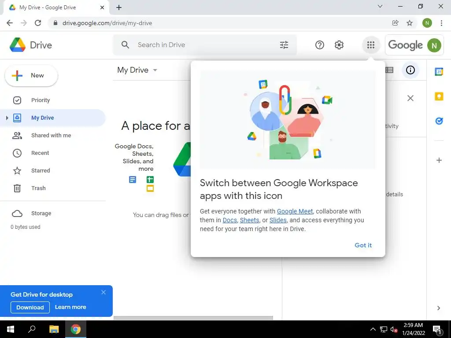Open Google Tasks in side panel
Viewport: 451px width, 338px height.
439,121
